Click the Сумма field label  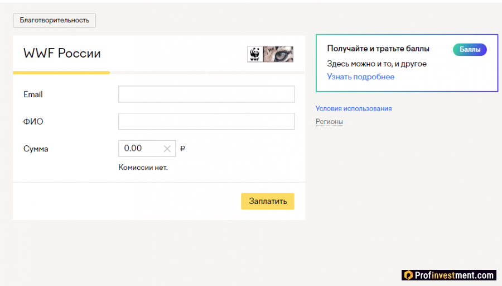tap(36, 149)
